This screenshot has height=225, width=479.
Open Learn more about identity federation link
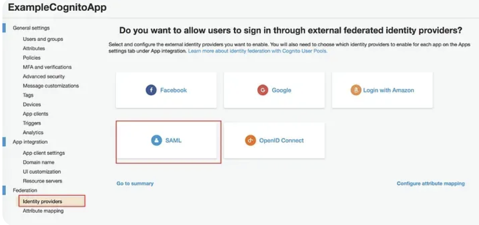(x=257, y=51)
